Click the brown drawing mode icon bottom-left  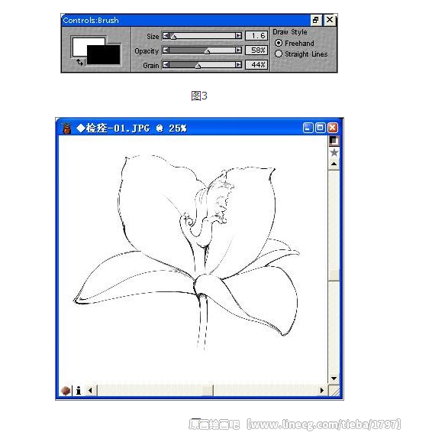tap(66, 390)
